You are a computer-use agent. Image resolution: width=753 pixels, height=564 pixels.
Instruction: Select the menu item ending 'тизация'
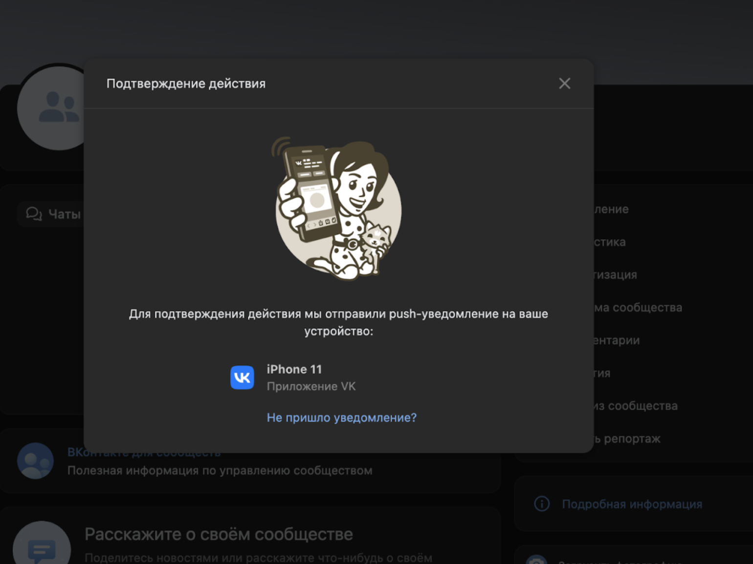(x=616, y=274)
